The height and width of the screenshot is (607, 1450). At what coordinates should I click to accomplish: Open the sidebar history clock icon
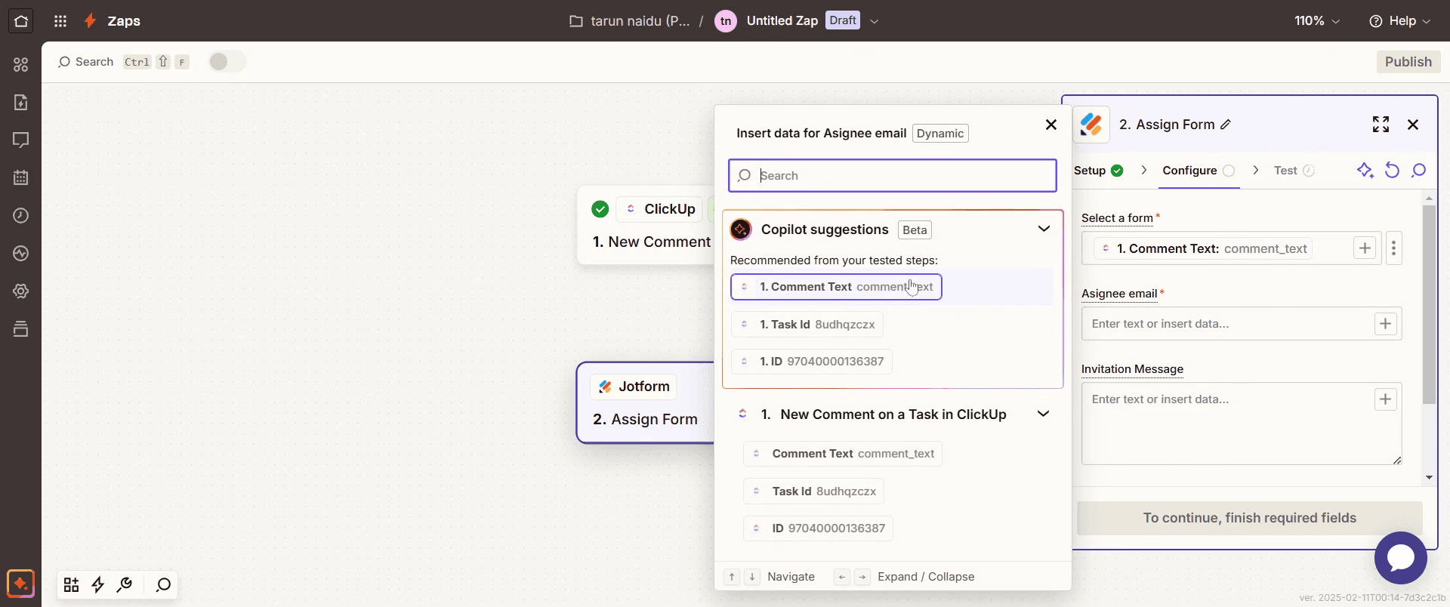click(x=21, y=216)
